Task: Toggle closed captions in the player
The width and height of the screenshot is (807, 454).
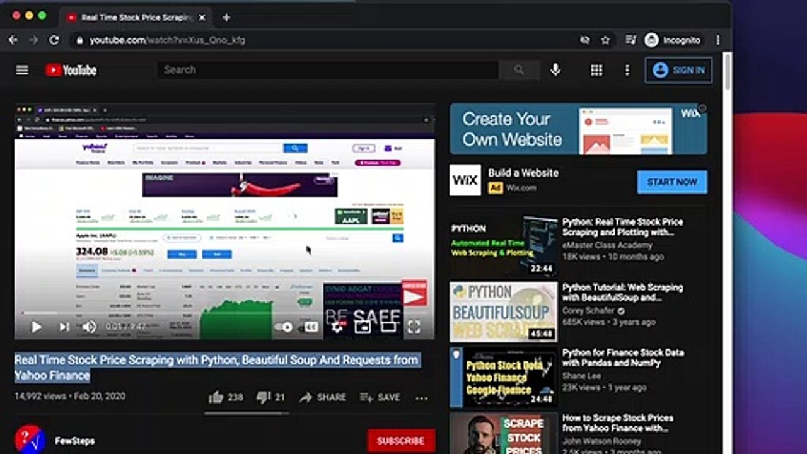Action: 311,327
